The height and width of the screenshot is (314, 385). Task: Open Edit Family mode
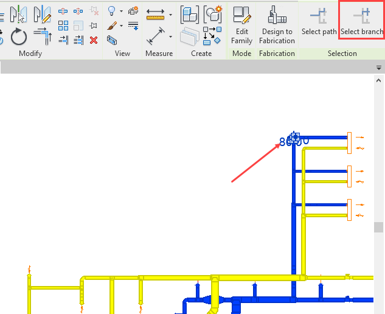tap(242, 26)
